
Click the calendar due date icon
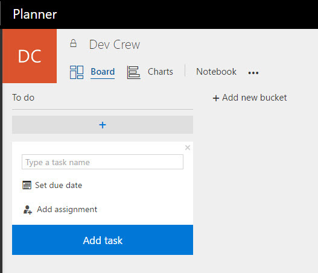pos(27,185)
